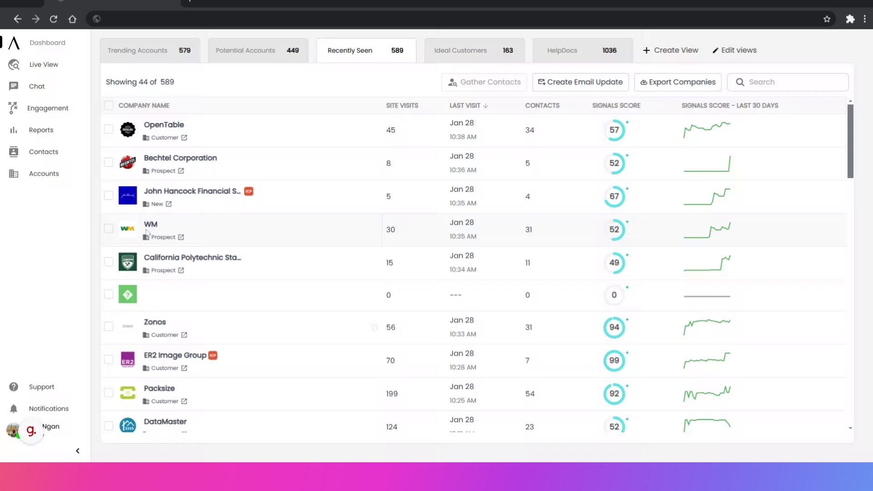Click the Chat sidebar icon

pyautogui.click(x=14, y=86)
